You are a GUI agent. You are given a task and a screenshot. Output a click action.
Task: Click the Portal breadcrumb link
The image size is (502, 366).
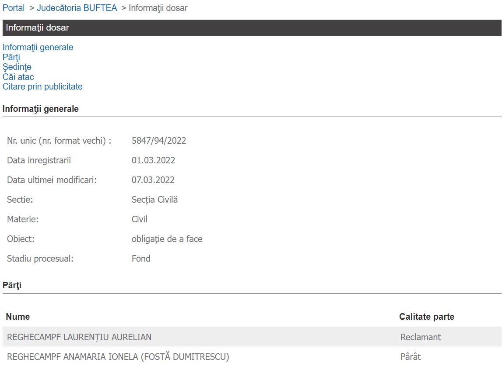click(14, 8)
